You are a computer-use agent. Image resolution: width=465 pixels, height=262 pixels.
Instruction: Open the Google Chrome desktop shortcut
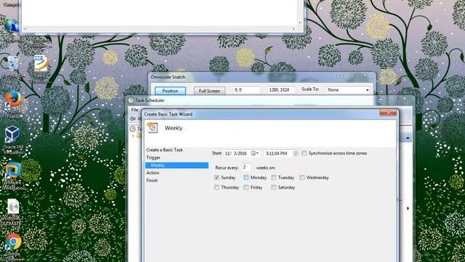pos(13,242)
